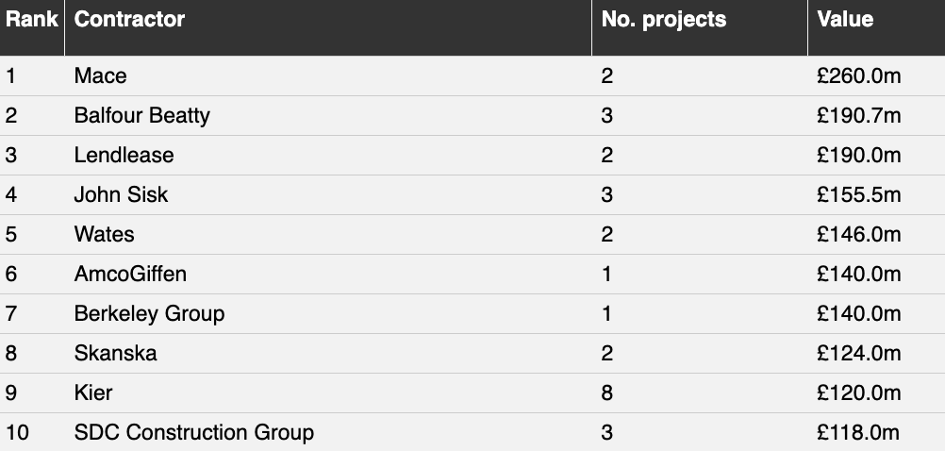Click the Wates contractor name
Screen dimensions: 945x451
(104, 235)
